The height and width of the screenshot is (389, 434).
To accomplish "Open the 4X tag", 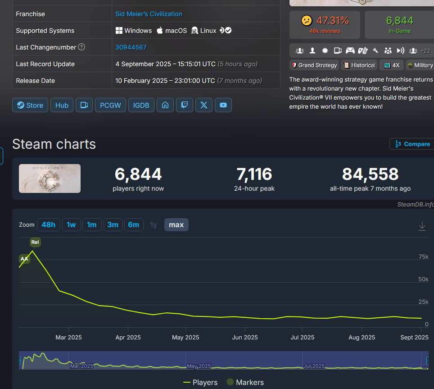I will point(392,65).
